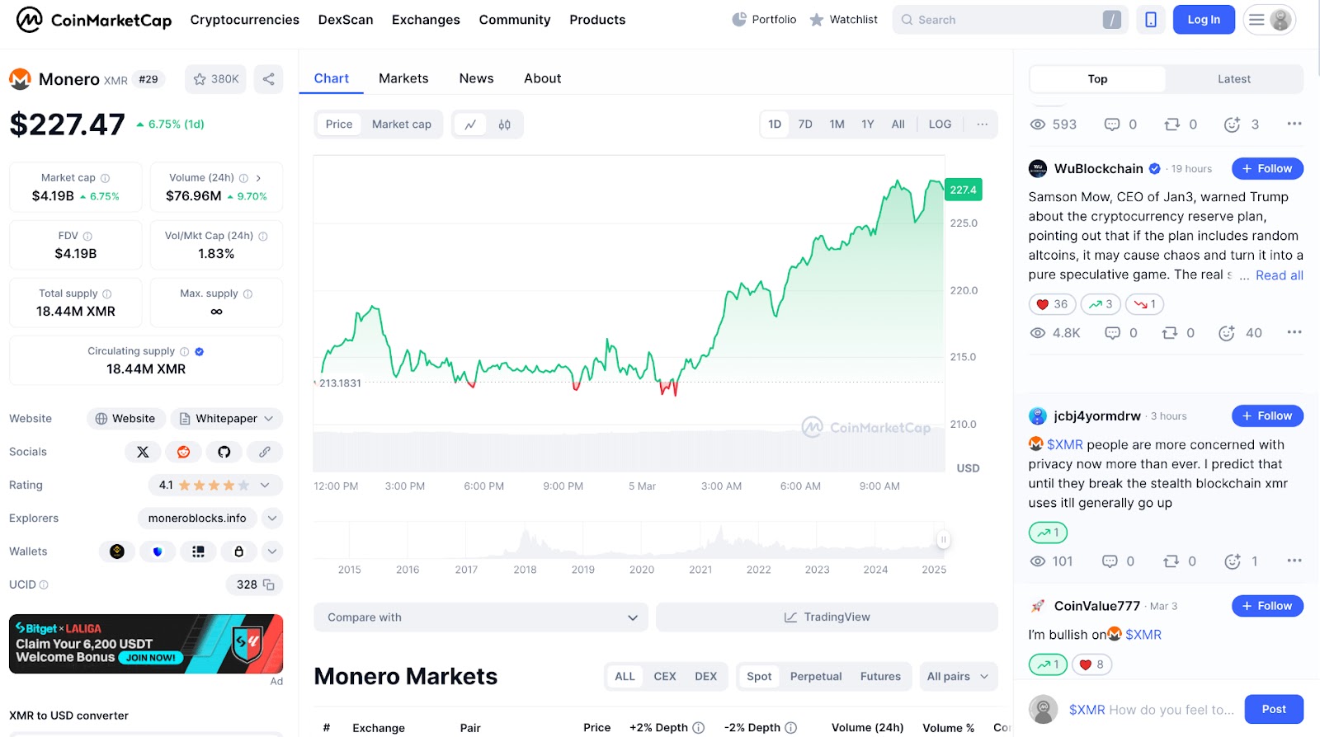
Task: Click the blue shield wallet icon
Action: (158, 552)
